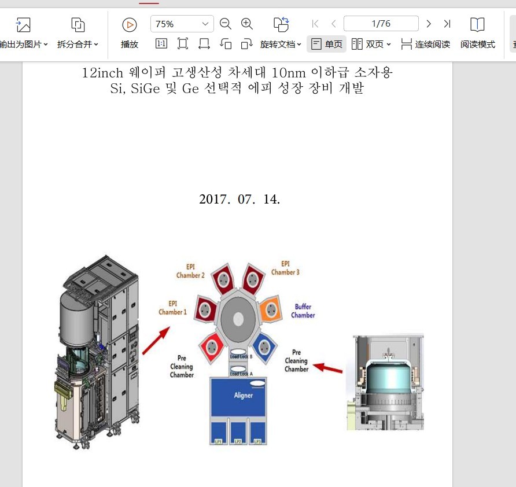
Task: Click the zoom in magnifier icon
Action: coord(247,24)
